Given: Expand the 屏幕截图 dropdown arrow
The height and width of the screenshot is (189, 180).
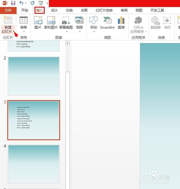Looking at the screenshot, I should pyautogui.click(x=67, y=32).
